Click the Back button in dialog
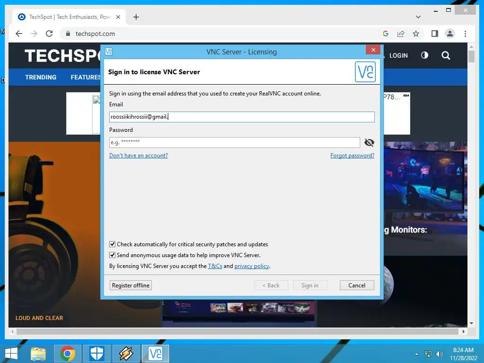The image size is (484, 363). [271, 285]
